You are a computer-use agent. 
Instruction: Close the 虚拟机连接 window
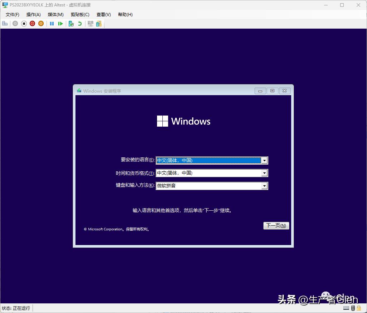coord(358,5)
